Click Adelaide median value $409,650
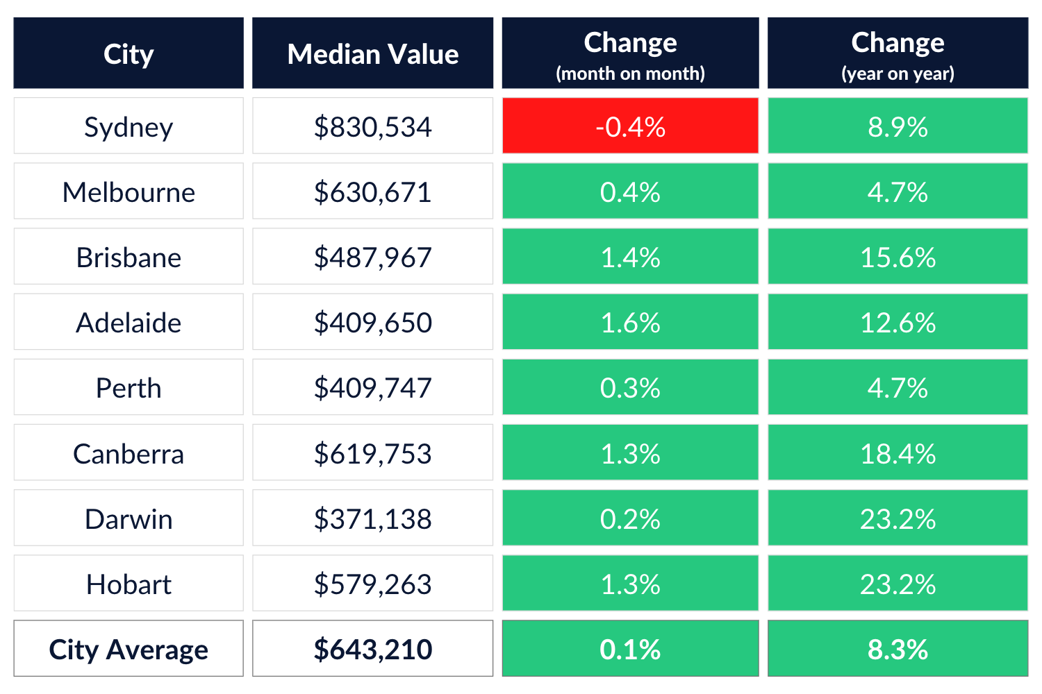 (x=372, y=322)
